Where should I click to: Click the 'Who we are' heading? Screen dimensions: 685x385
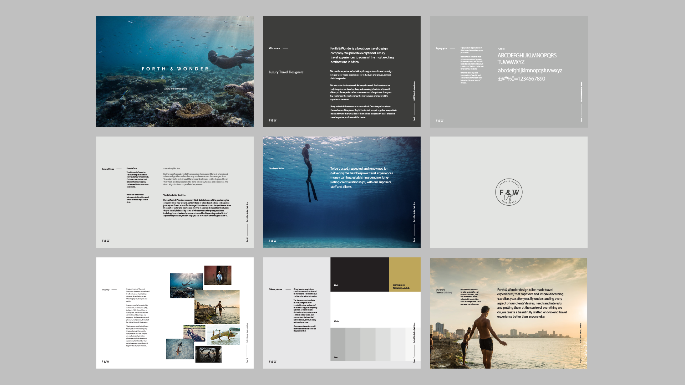[274, 48]
